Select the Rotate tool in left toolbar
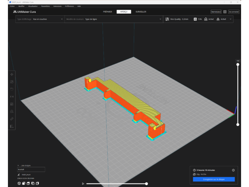This screenshot has height=187, width=249. 12,89
